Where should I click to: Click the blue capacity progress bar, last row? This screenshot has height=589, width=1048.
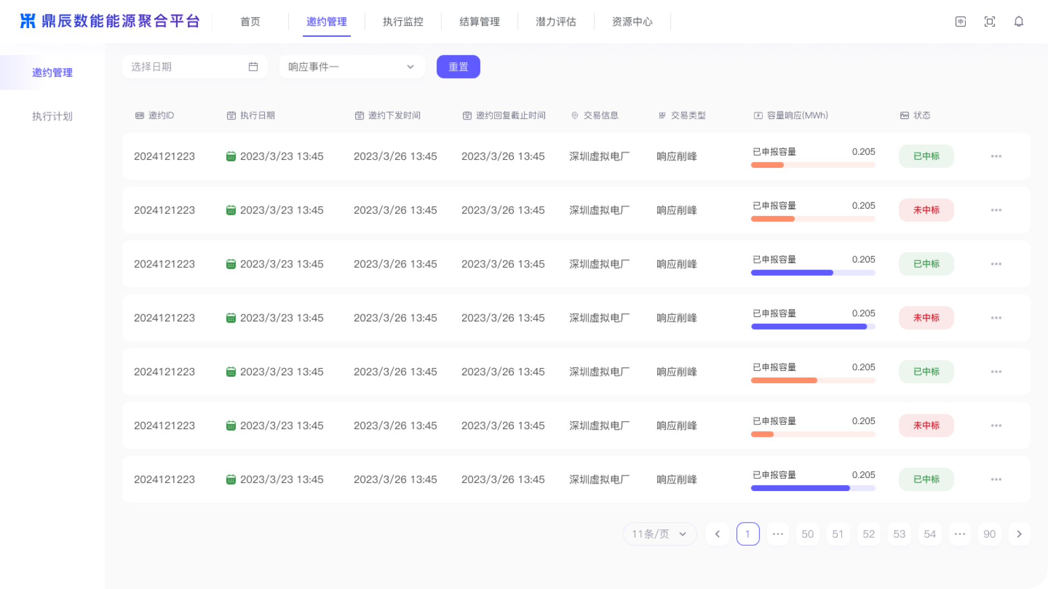[813, 488]
